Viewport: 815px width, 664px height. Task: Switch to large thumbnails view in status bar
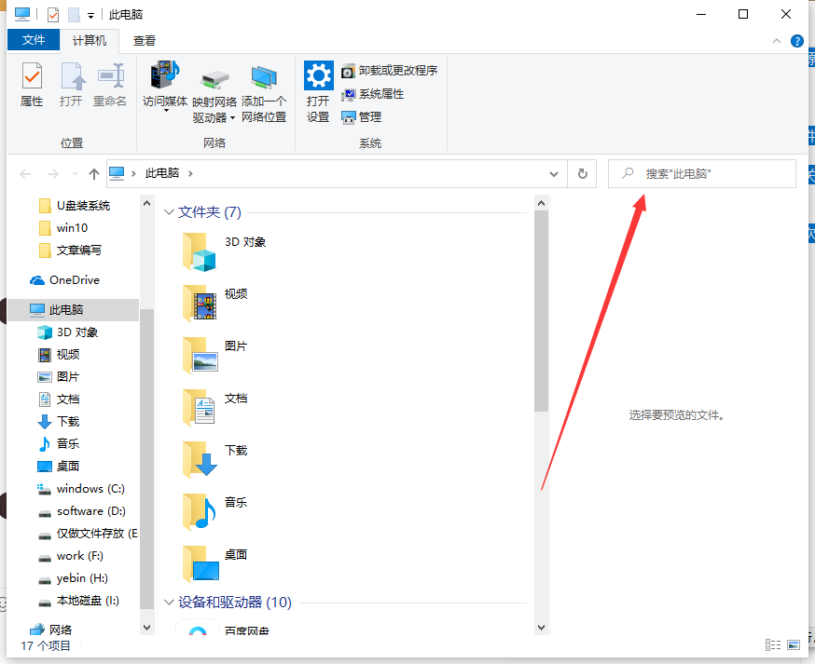coord(794,644)
